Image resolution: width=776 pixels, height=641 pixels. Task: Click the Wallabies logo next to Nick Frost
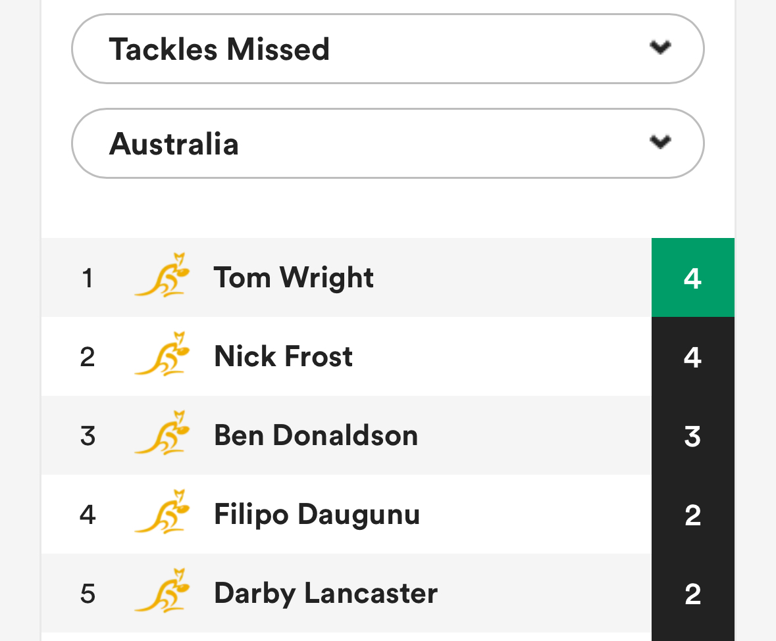point(163,354)
